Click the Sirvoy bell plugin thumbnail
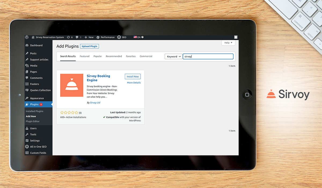Screen dimensions: 322x188 (72, 85)
